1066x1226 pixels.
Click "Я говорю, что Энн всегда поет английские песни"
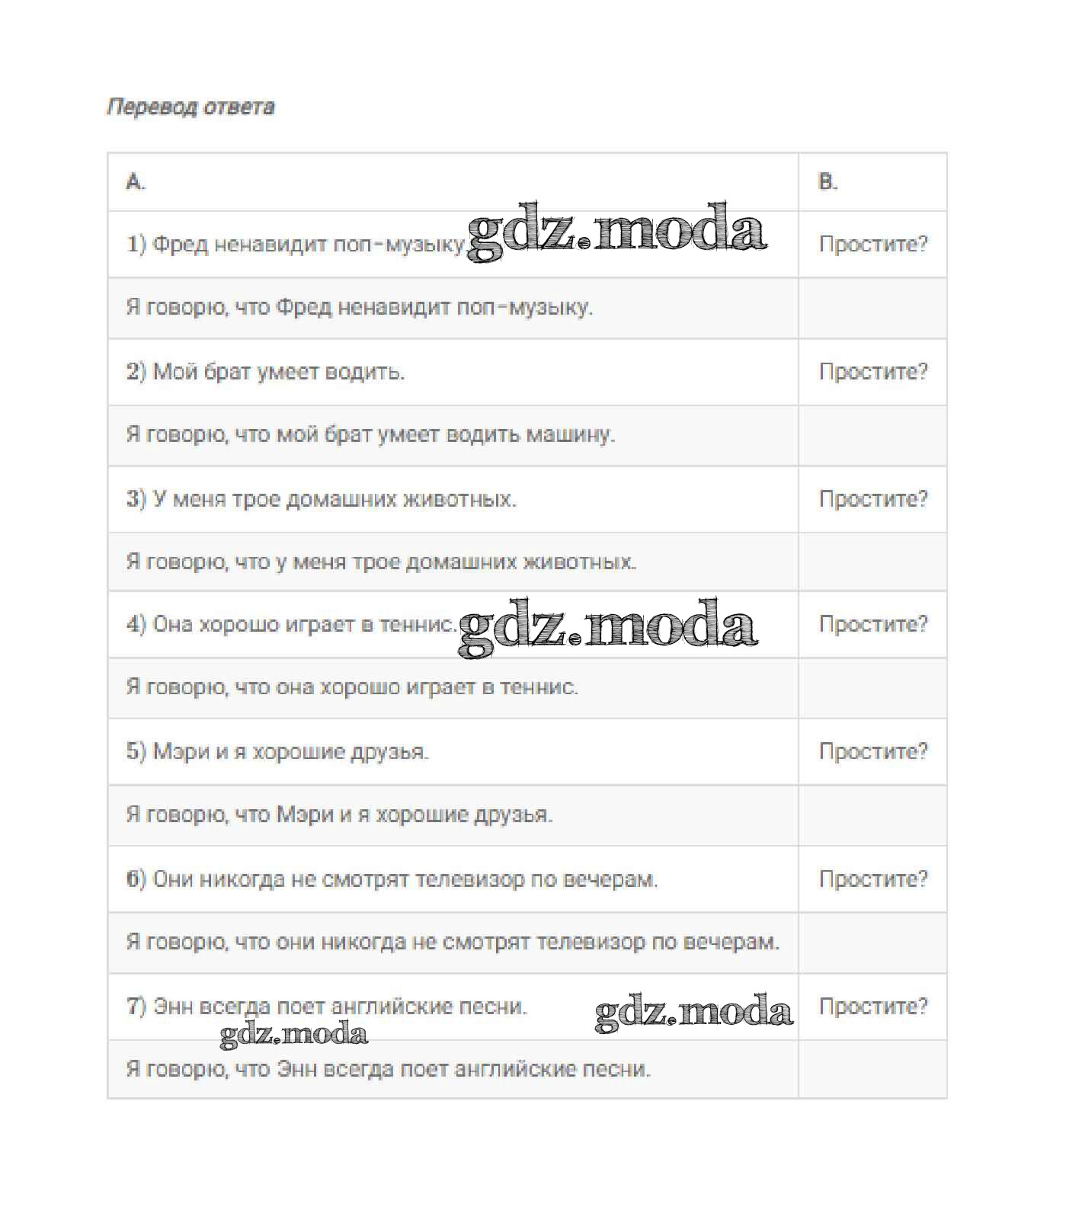[x=388, y=1070]
